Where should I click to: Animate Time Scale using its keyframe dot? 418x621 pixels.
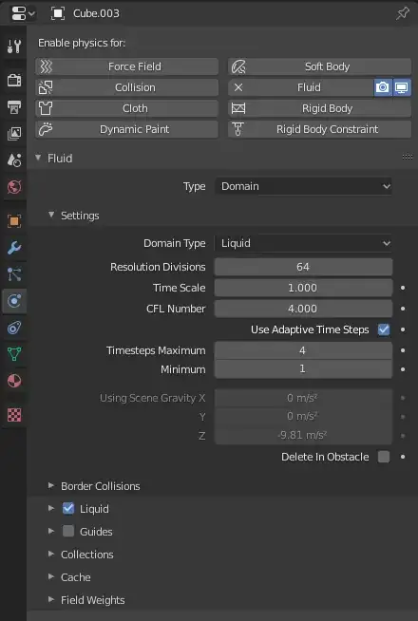click(x=403, y=288)
